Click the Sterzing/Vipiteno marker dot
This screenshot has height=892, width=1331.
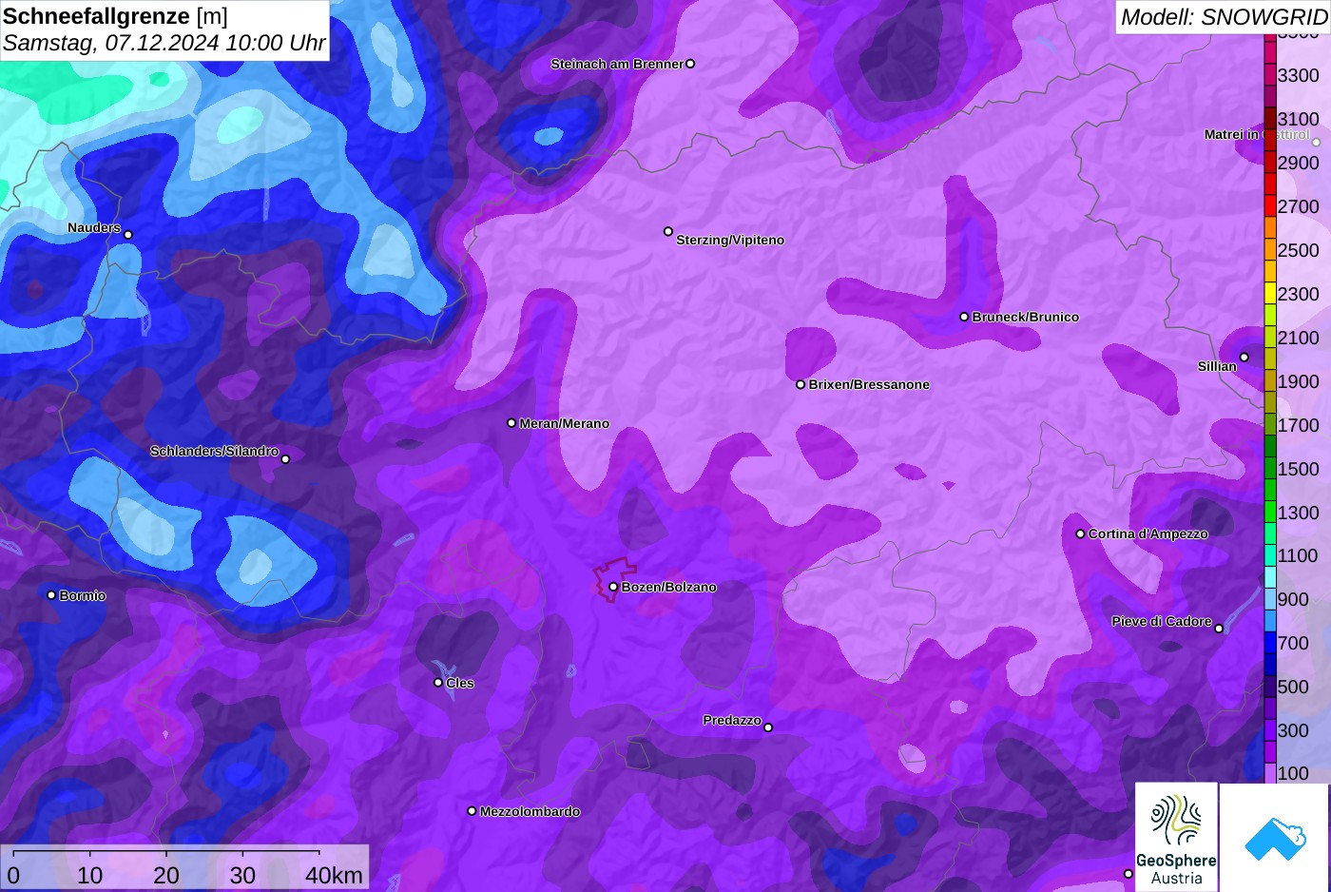pos(668,231)
